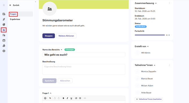Image resolution: width=189 pixels, height=103 pixels.
Task: Click the back arrow next to Zurück
Action: (10, 5)
